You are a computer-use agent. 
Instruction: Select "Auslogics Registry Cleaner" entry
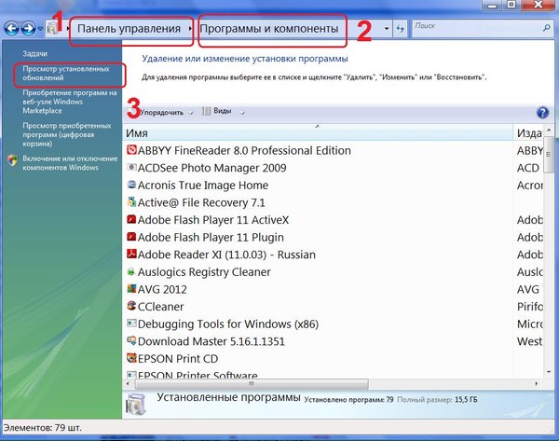point(204,272)
